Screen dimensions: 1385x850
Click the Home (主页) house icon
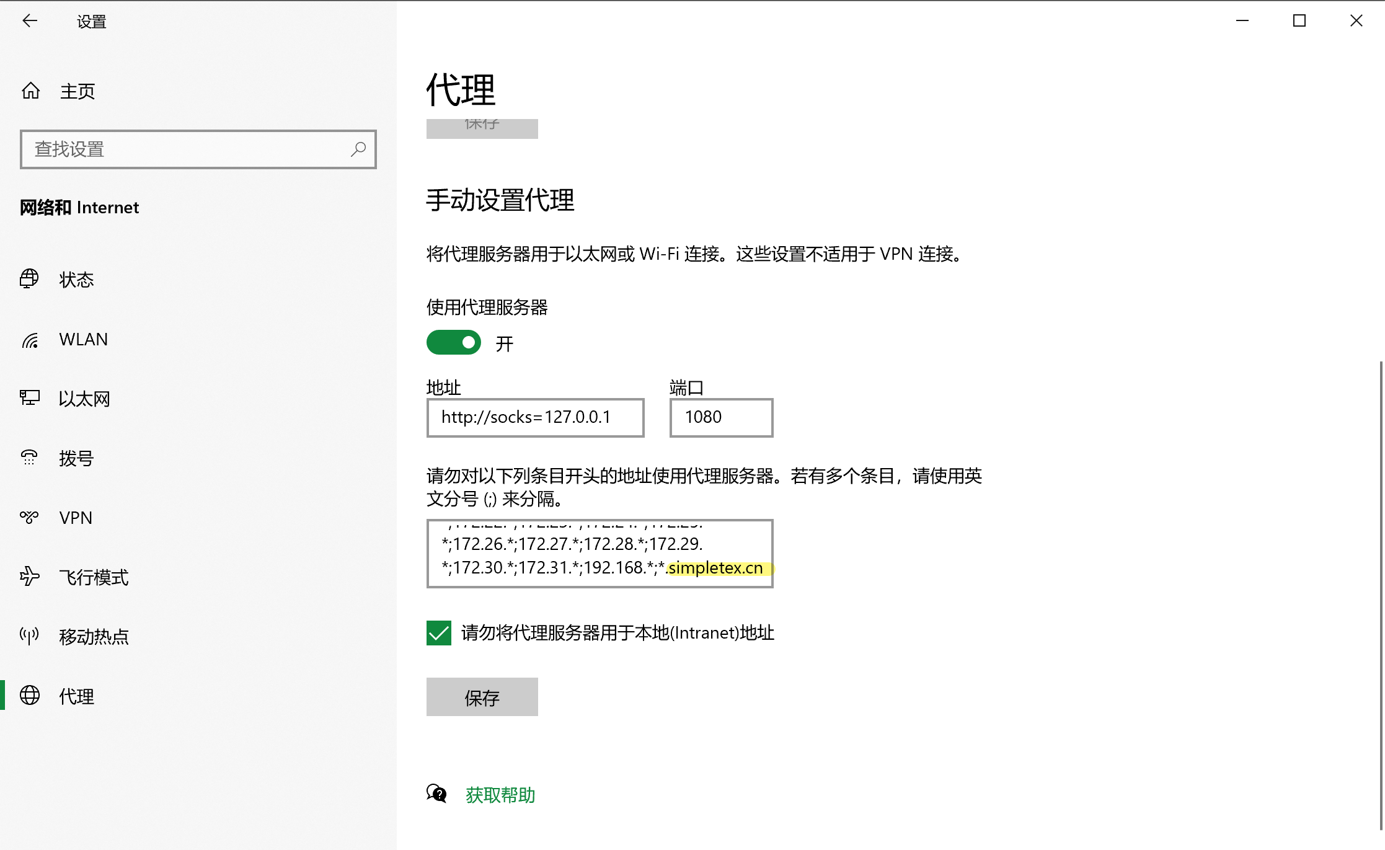point(30,91)
